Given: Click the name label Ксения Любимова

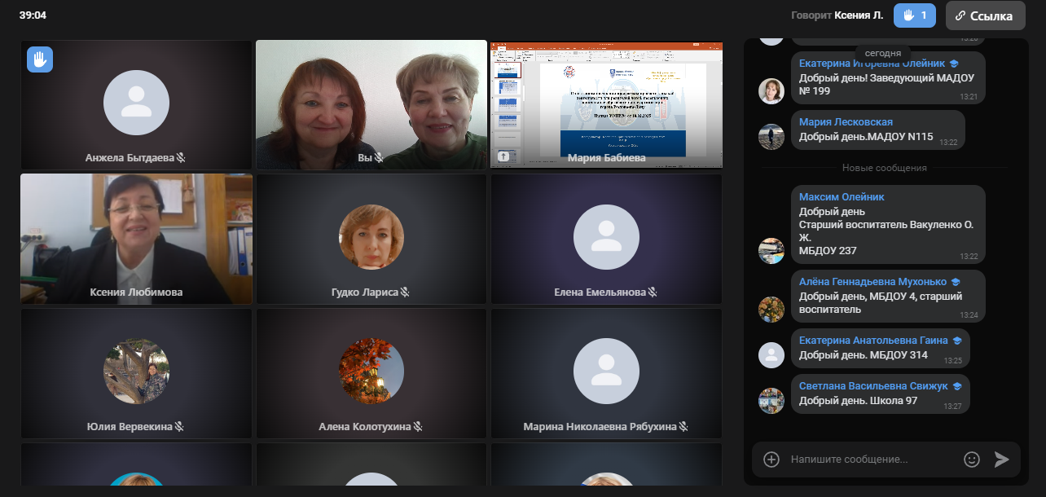Looking at the screenshot, I should tap(136, 292).
